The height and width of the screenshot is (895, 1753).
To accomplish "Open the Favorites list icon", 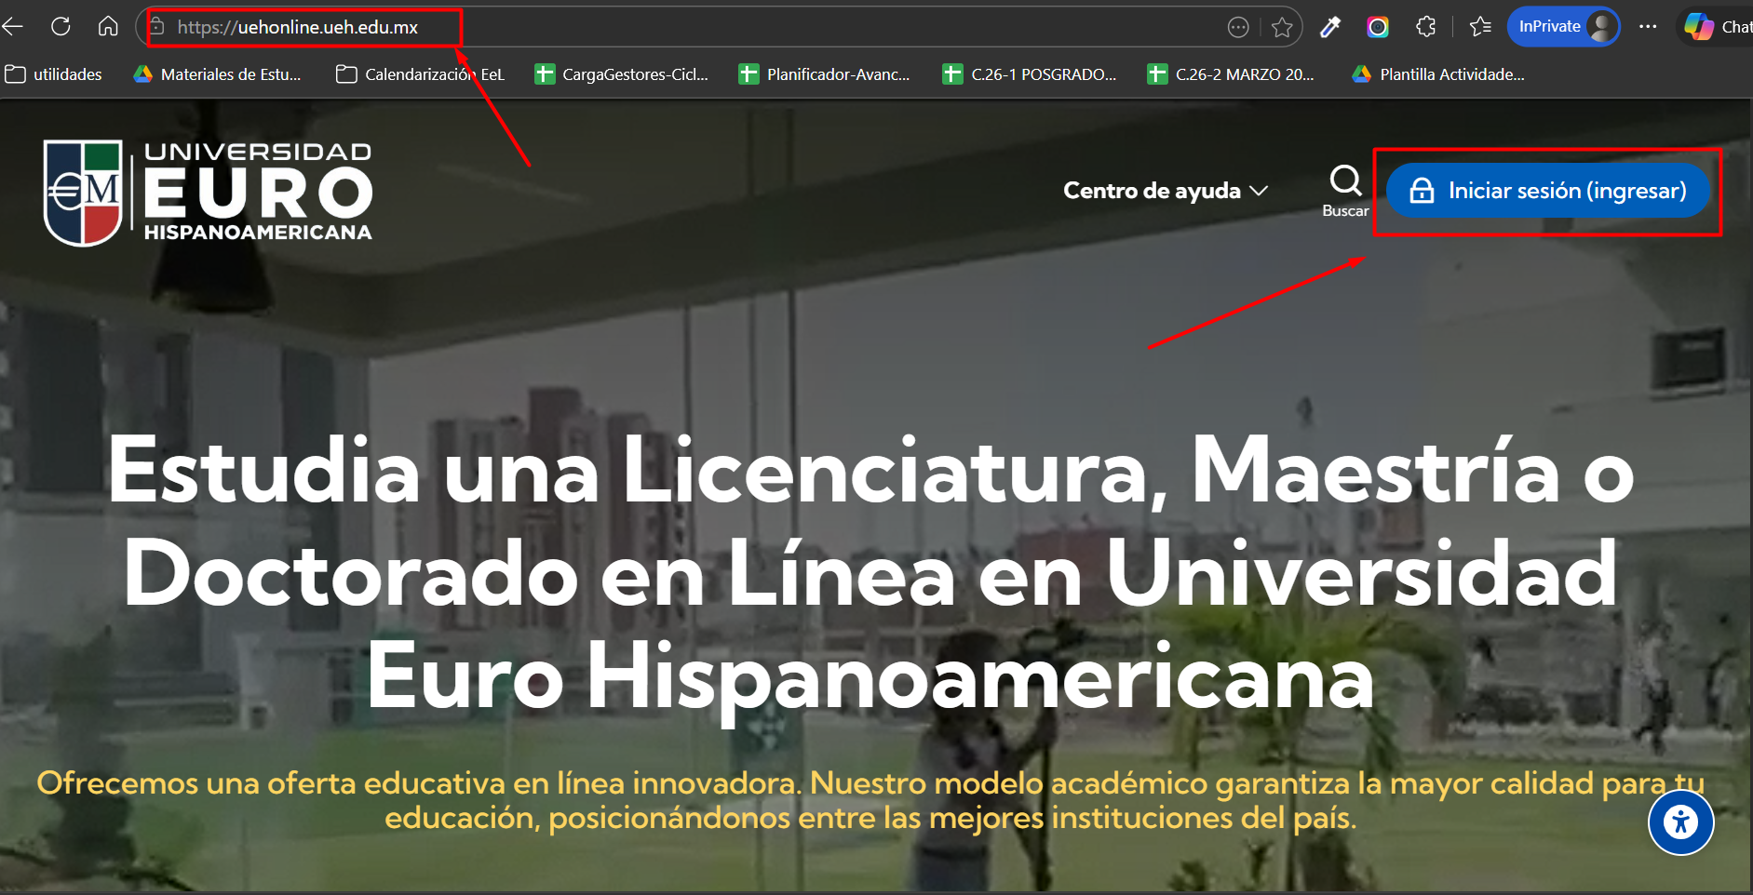I will pos(1480,27).
